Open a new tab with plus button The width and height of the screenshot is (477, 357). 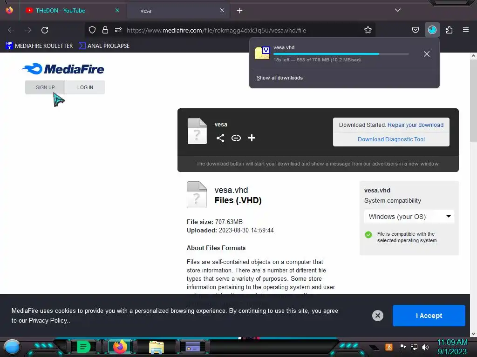pyautogui.click(x=240, y=11)
